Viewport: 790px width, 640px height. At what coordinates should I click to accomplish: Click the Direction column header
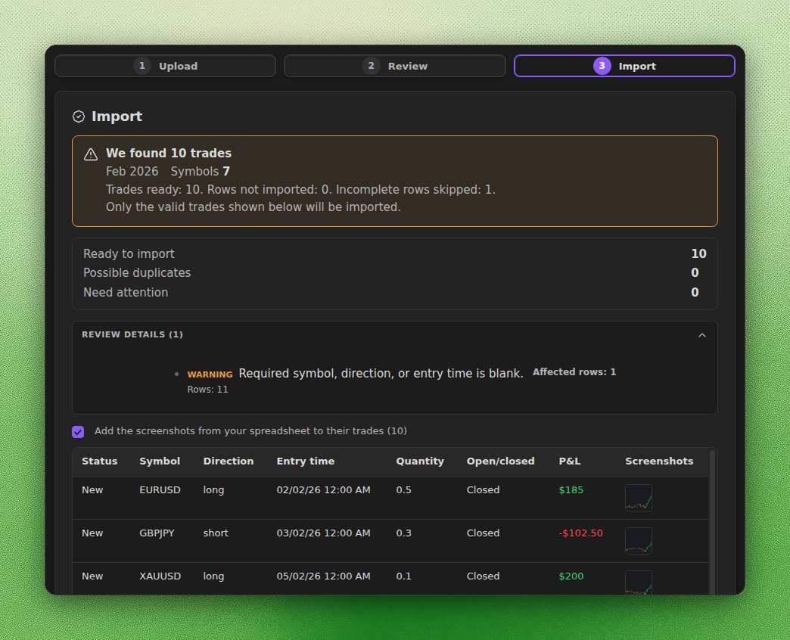[229, 461]
